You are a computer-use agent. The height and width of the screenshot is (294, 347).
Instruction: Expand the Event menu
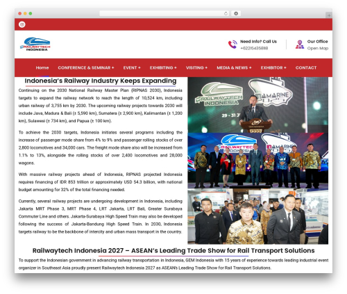click(132, 67)
